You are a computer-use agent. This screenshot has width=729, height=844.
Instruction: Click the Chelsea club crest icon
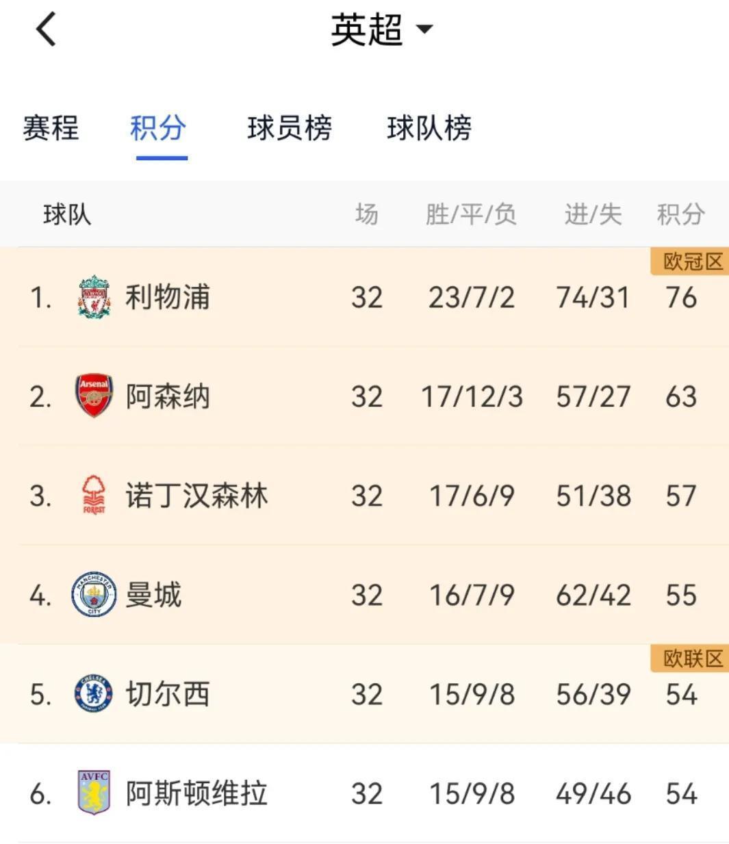pyautogui.click(x=94, y=693)
